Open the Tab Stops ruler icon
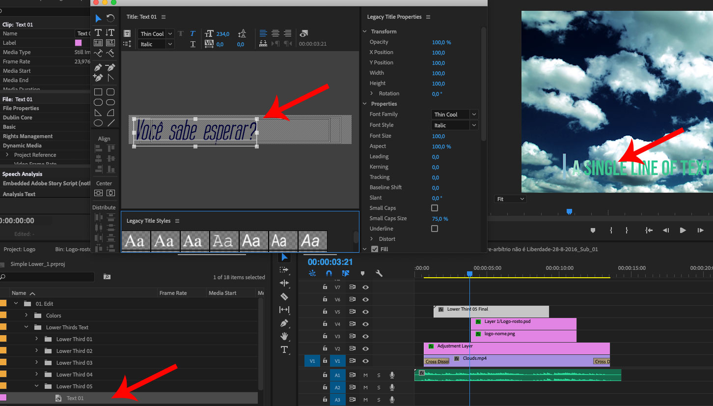The image size is (713, 406). pyautogui.click(x=264, y=44)
